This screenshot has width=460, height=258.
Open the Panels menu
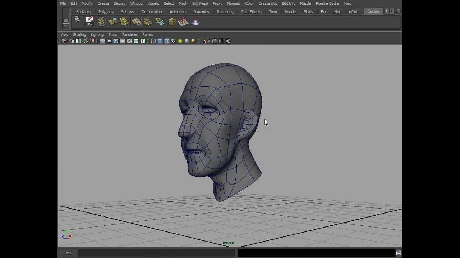(x=148, y=35)
